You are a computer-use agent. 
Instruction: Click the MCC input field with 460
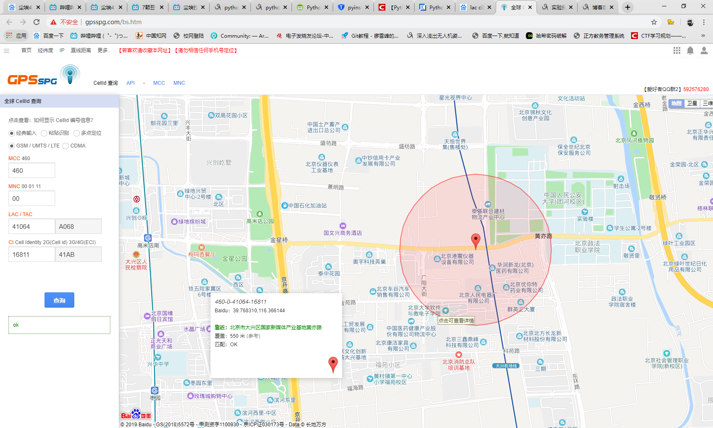[32, 170]
